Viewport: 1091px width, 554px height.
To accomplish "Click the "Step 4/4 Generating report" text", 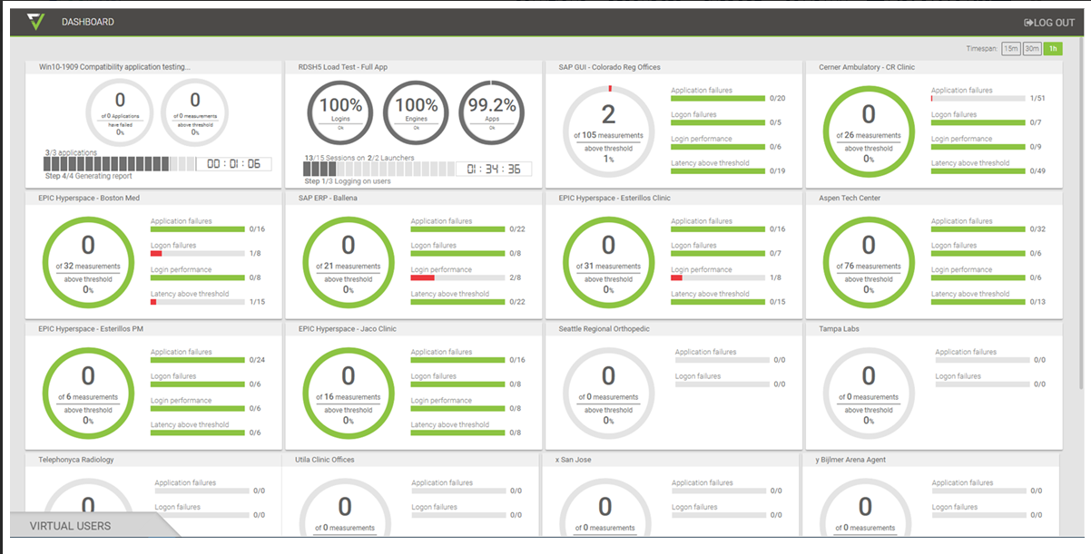I will [x=87, y=176].
